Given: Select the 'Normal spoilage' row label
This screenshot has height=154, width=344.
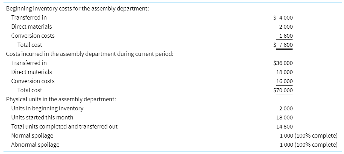Looking at the screenshot, I should (32, 136).
